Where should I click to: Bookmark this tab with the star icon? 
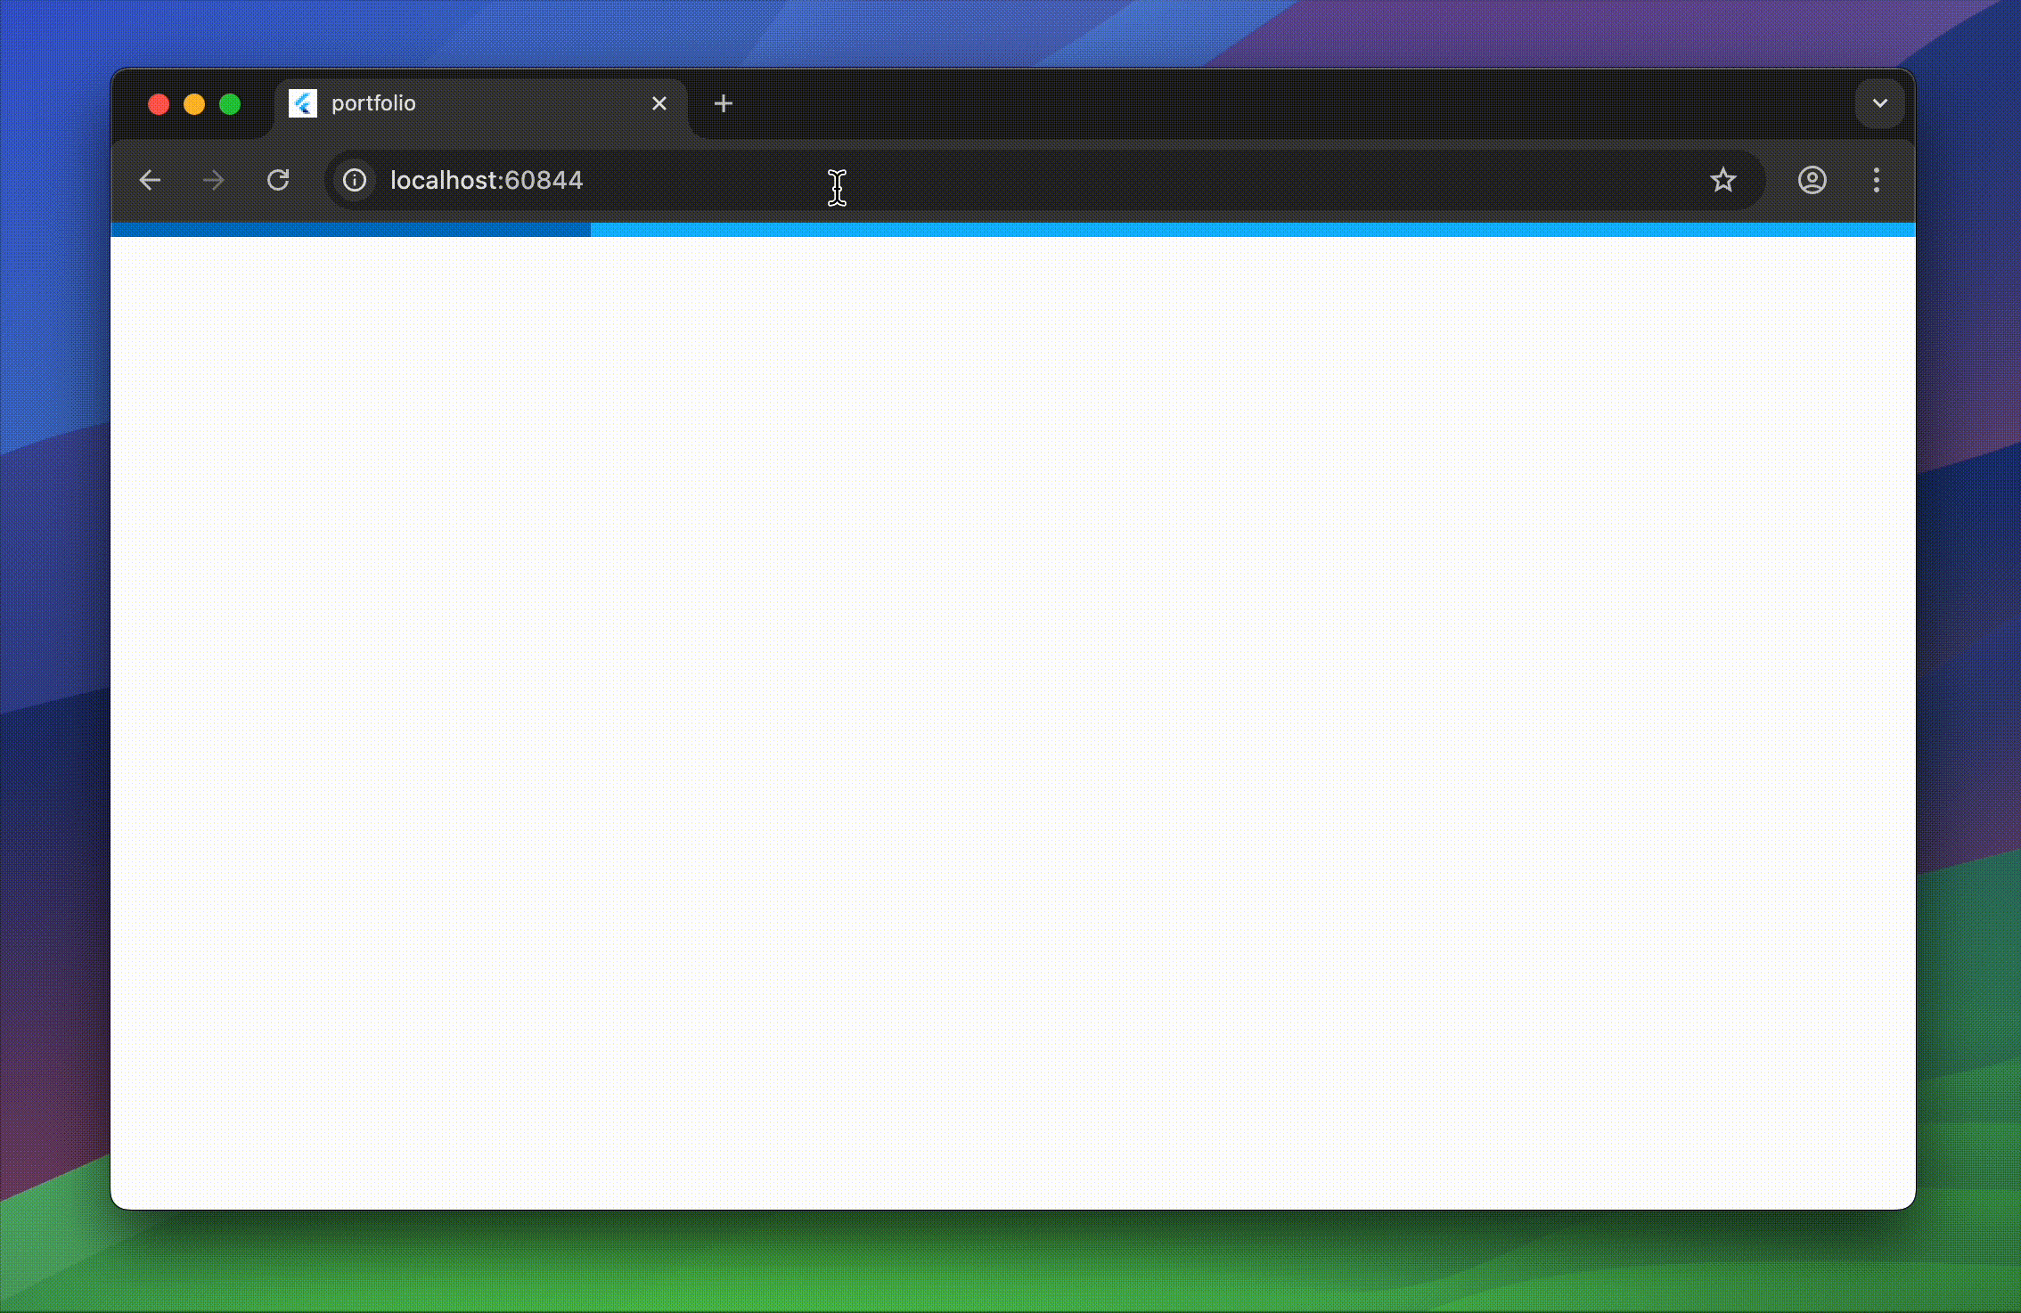point(1723,181)
